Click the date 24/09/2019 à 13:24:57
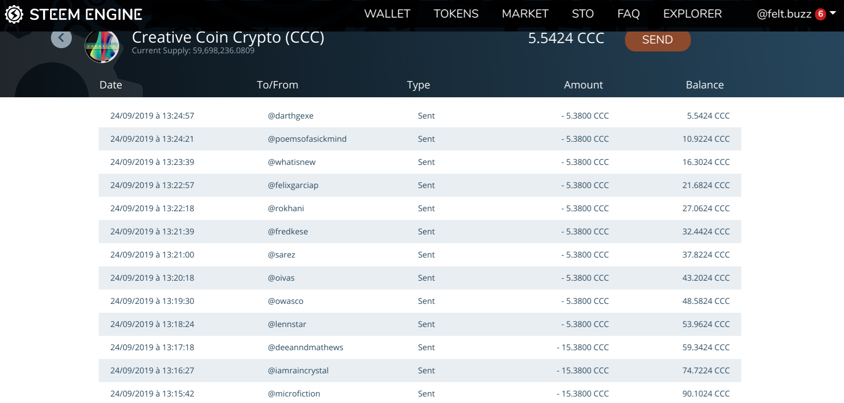 (x=152, y=116)
